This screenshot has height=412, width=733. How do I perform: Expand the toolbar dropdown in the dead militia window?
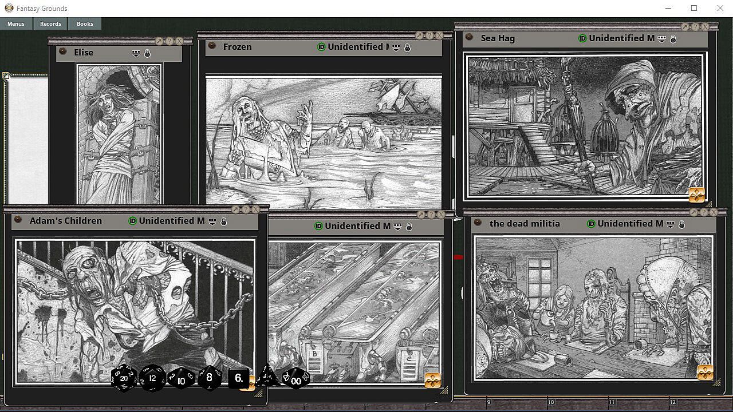click(671, 224)
